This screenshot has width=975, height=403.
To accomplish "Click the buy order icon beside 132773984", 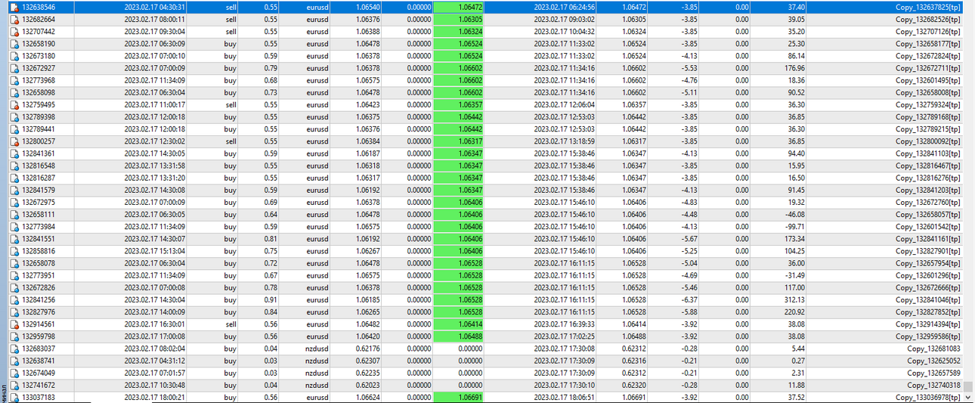I will [14, 226].
